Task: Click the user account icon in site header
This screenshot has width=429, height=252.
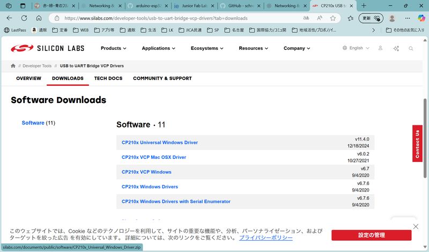Action: [380, 48]
